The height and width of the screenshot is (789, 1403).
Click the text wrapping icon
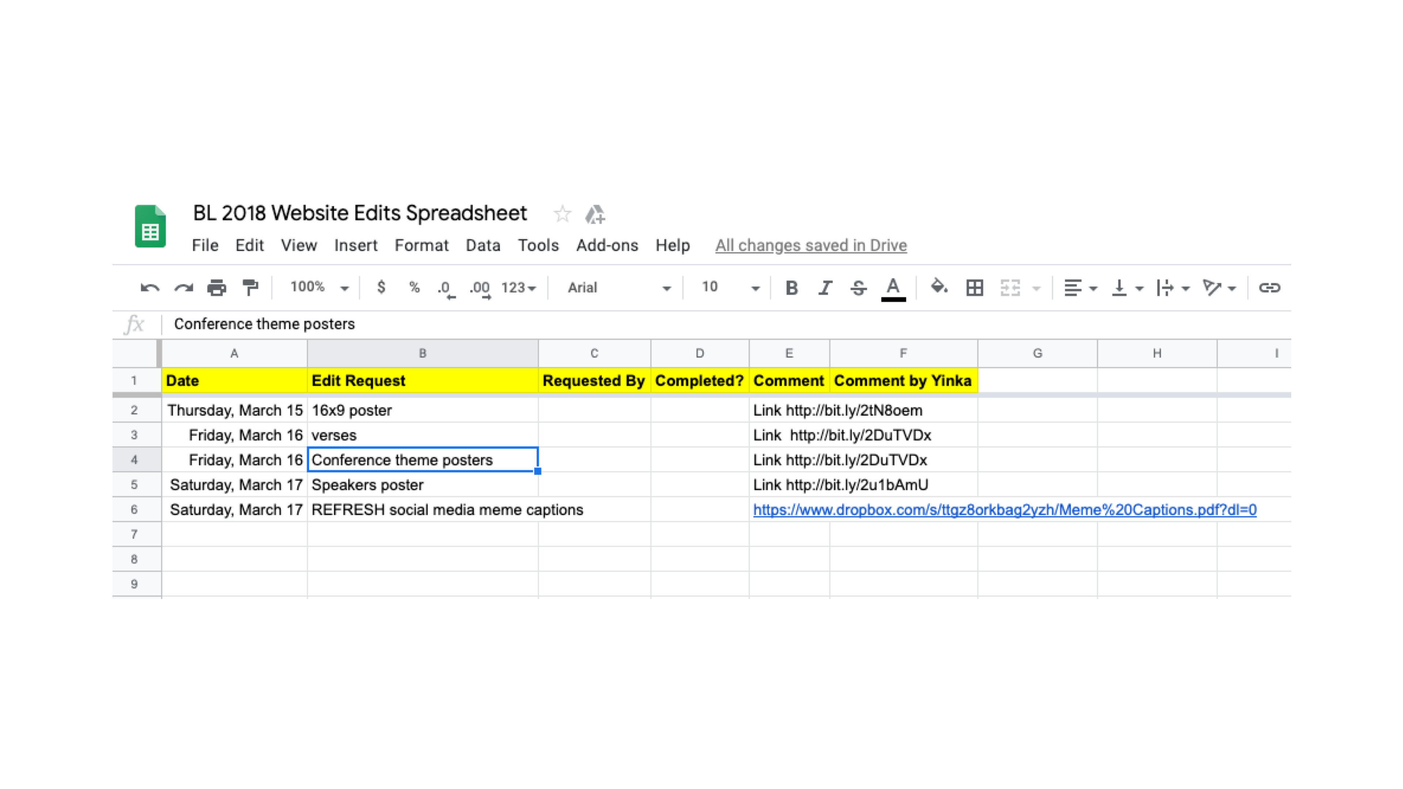point(1165,287)
